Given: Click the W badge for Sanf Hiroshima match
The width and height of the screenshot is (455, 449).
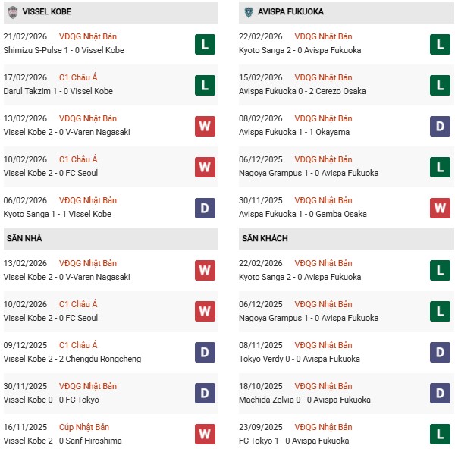Looking at the screenshot, I should 204,435.
